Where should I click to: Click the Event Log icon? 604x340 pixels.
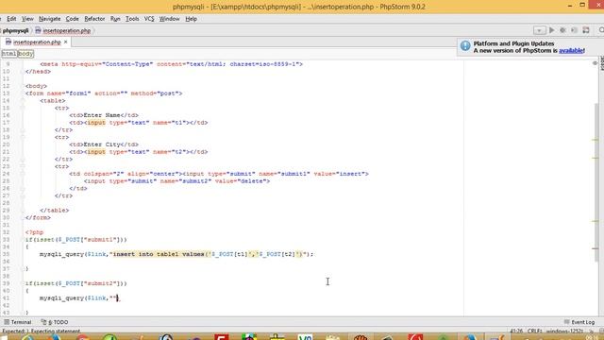point(566,322)
